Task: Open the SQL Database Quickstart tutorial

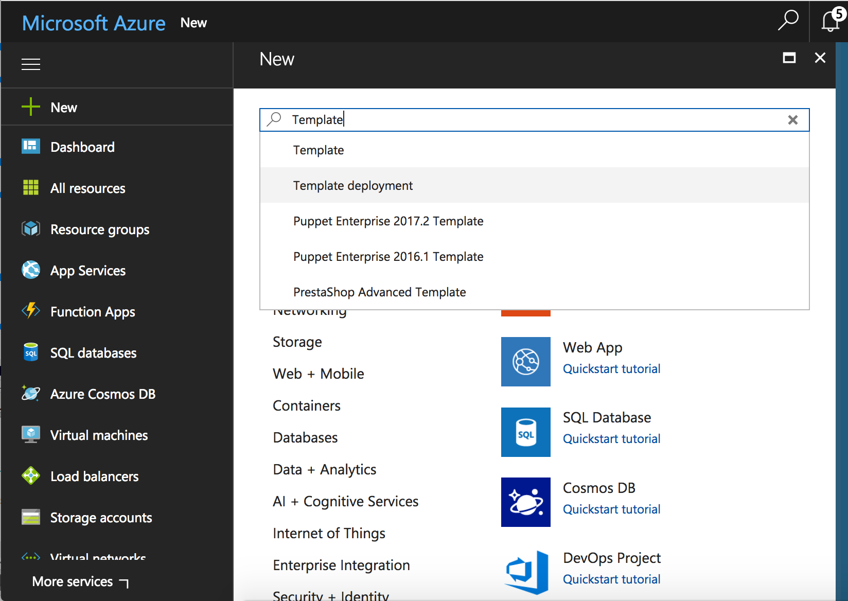Action: pyautogui.click(x=611, y=438)
